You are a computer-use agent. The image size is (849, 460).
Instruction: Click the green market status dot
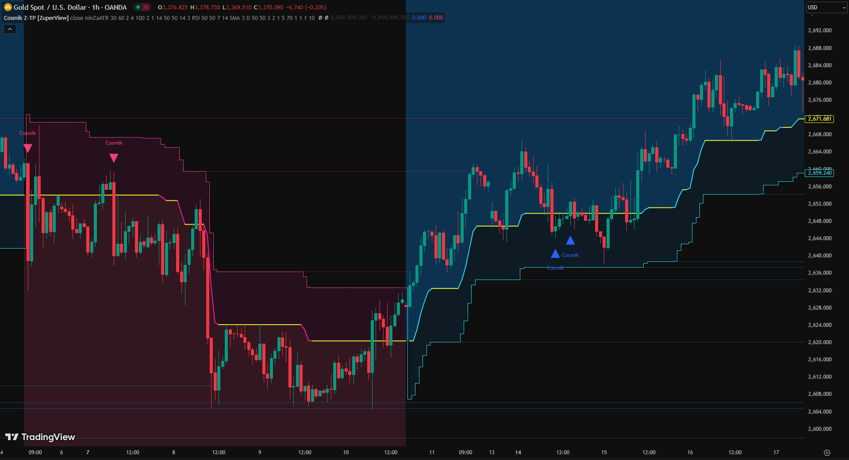[138, 7]
